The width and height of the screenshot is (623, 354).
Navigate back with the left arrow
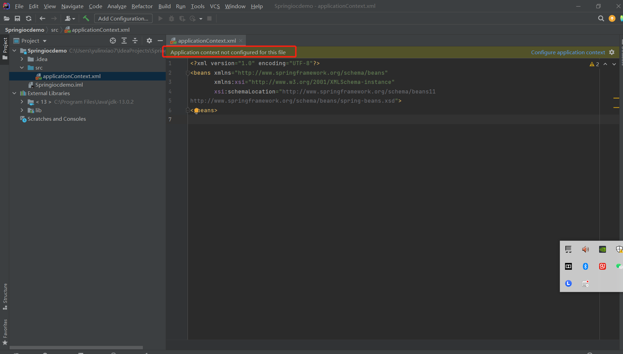[x=43, y=18]
